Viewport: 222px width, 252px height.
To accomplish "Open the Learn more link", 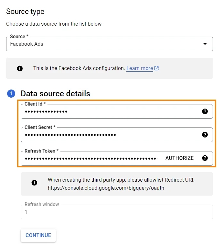I will click(x=140, y=68).
